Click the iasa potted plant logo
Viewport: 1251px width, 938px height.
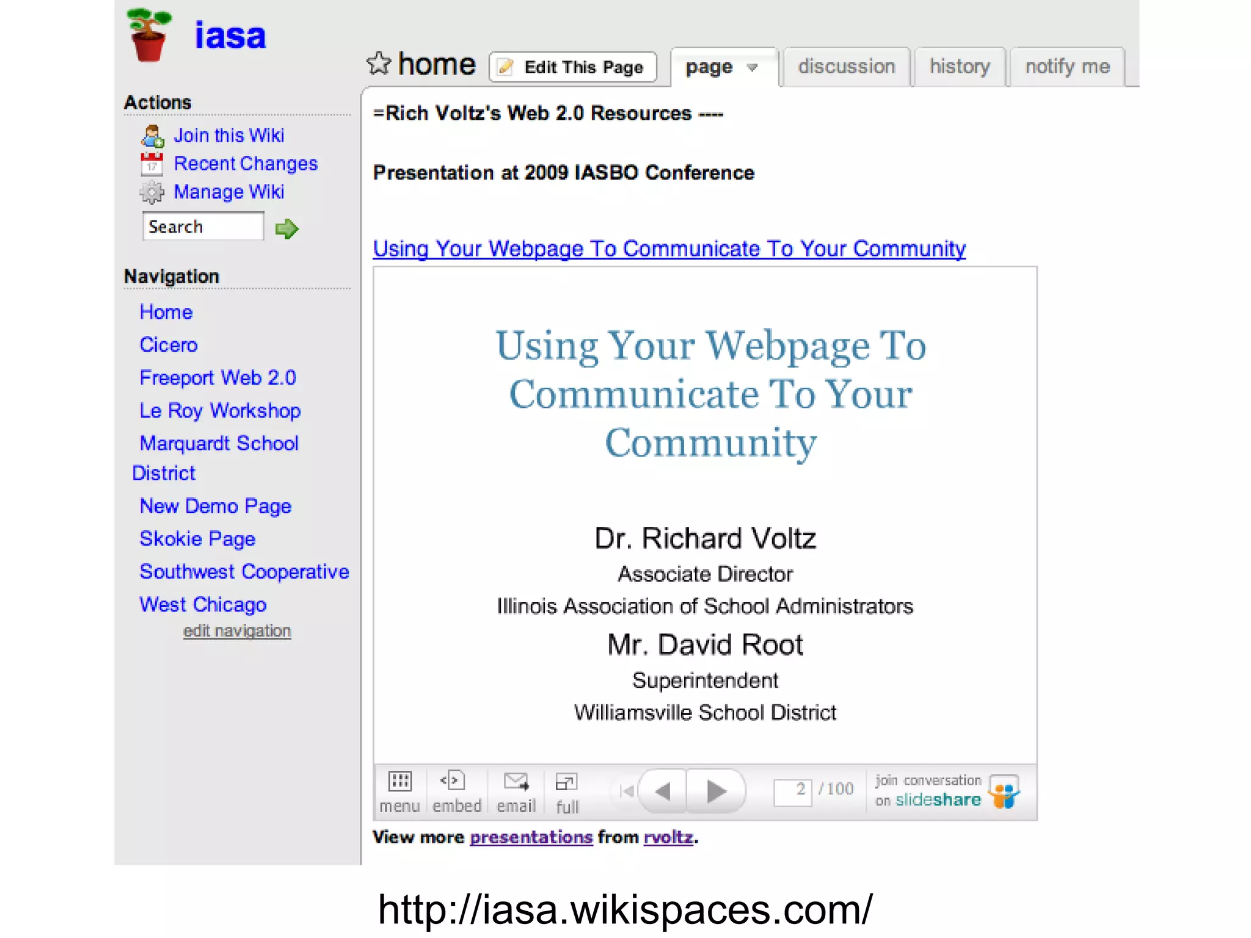tap(148, 35)
